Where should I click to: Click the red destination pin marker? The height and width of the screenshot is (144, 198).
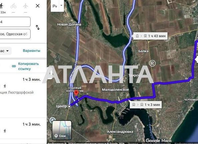(76, 93)
